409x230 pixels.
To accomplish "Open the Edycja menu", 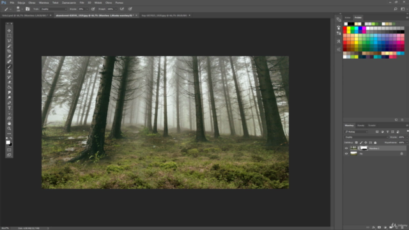I will pos(21,3).
